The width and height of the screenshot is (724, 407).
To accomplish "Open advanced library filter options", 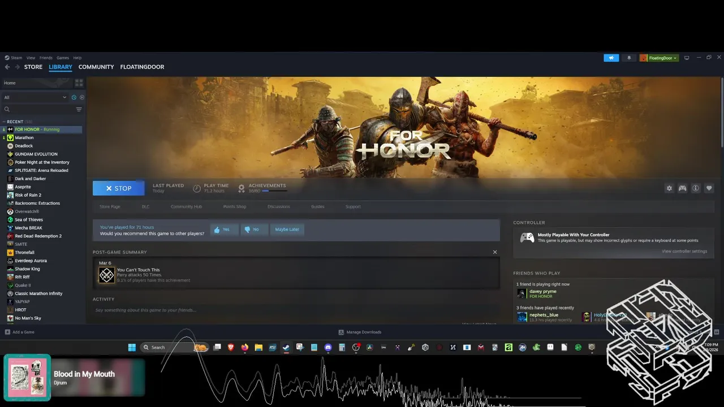I will pos(79,109).
